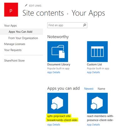Viewport: 116px width, 128px height.
Task: Select From Your Organization
Action: point(23,38)
